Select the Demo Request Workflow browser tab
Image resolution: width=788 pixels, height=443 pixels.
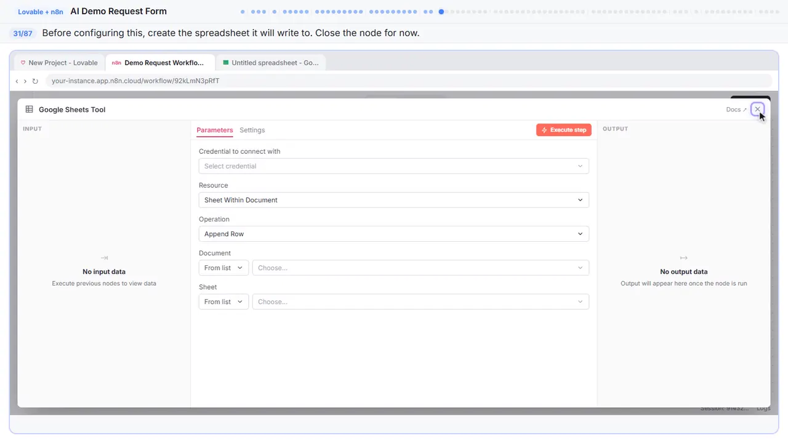click(x=160, y=63)
